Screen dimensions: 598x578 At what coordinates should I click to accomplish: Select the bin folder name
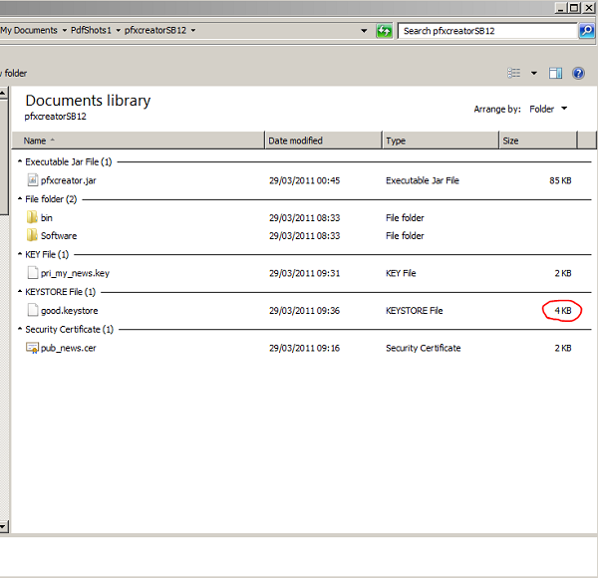[x=47, y=217]
